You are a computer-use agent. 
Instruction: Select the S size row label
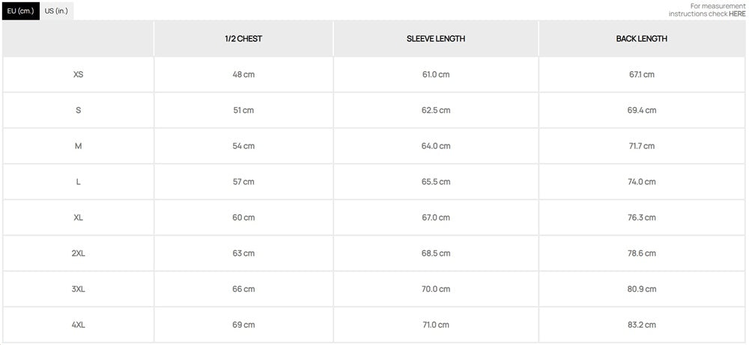click(79, 111)
